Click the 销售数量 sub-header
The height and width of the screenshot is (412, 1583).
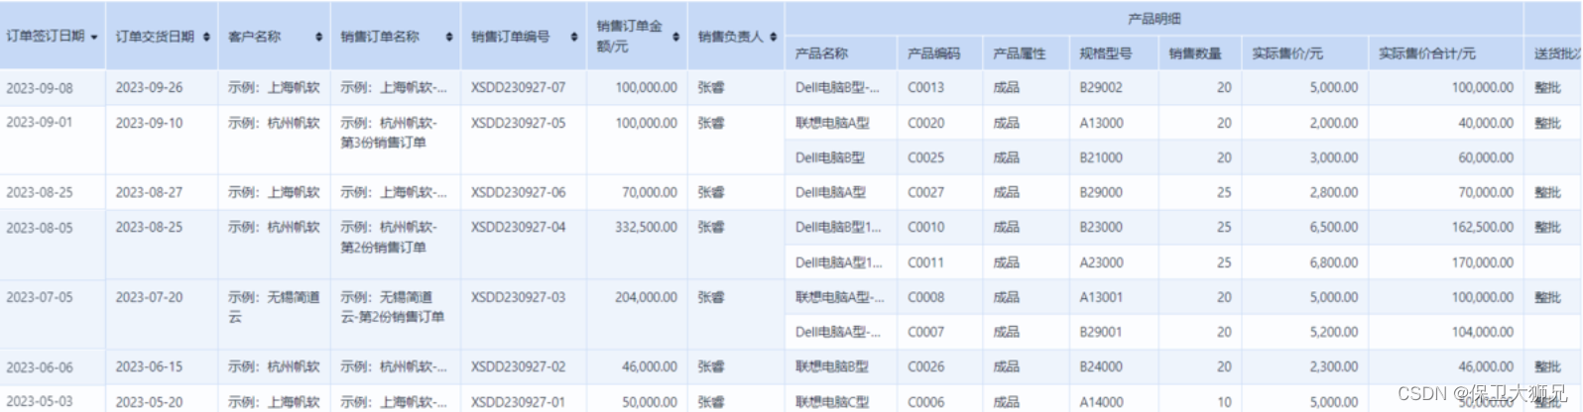1195,53
